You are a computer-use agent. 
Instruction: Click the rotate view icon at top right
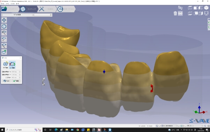tap(180, 8)
